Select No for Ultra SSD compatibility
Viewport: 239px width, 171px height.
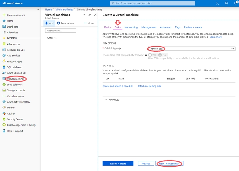160,55
